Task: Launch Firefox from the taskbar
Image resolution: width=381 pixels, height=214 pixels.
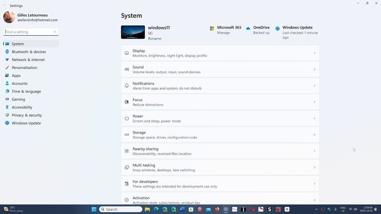Action: point(217,209)
